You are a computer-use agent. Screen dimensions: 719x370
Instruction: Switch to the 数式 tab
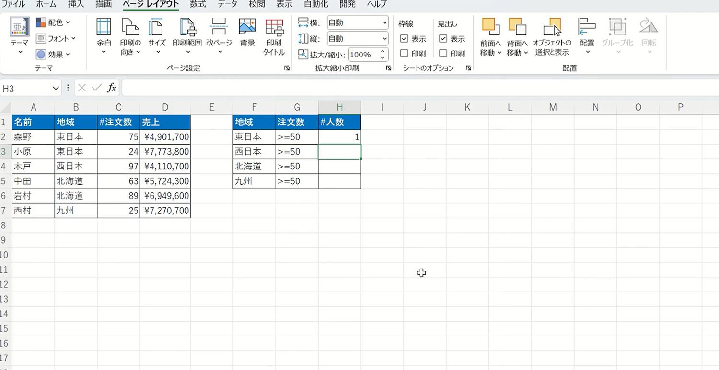pos(198,4)
